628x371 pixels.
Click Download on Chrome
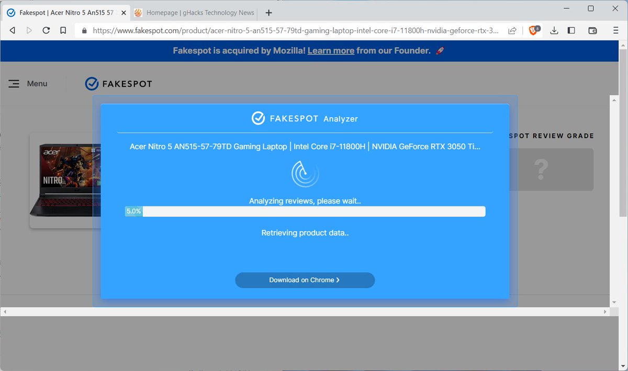pyautogui.click(x=305, y=280)
